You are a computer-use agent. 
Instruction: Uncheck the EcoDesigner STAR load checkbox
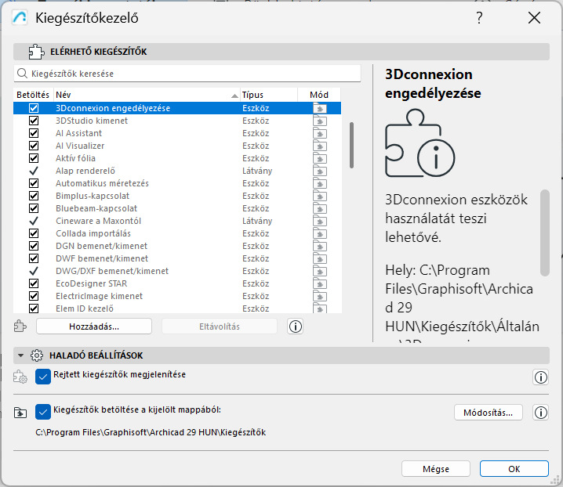tap(34, 283)
